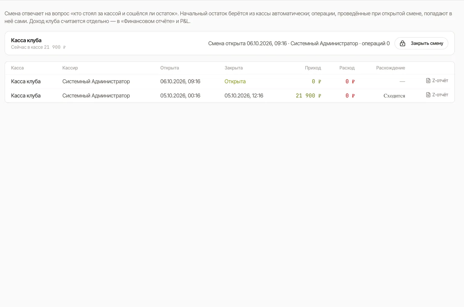Click the green «0 ₽» income of the open shift
Screen dimensions: 464x307
[x=316, y=82]
